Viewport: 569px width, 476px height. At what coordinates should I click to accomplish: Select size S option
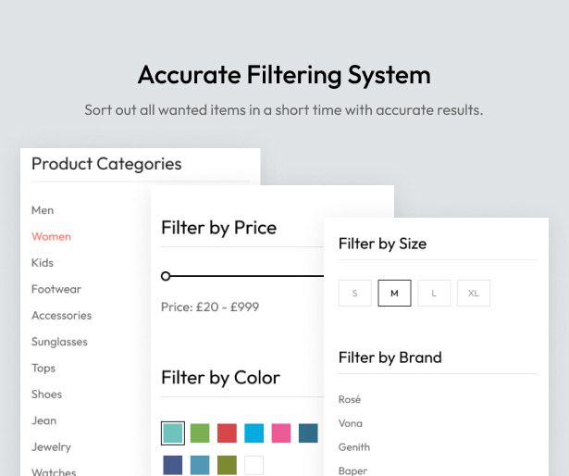click(354, 294)
